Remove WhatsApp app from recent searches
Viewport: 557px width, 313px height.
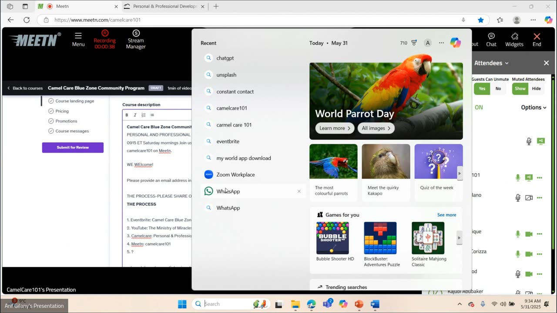[299, 191]
